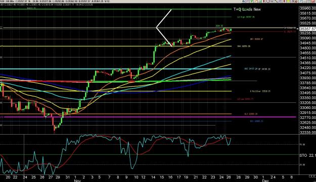Click the 32335.00 price axis label

coord(308,133)
